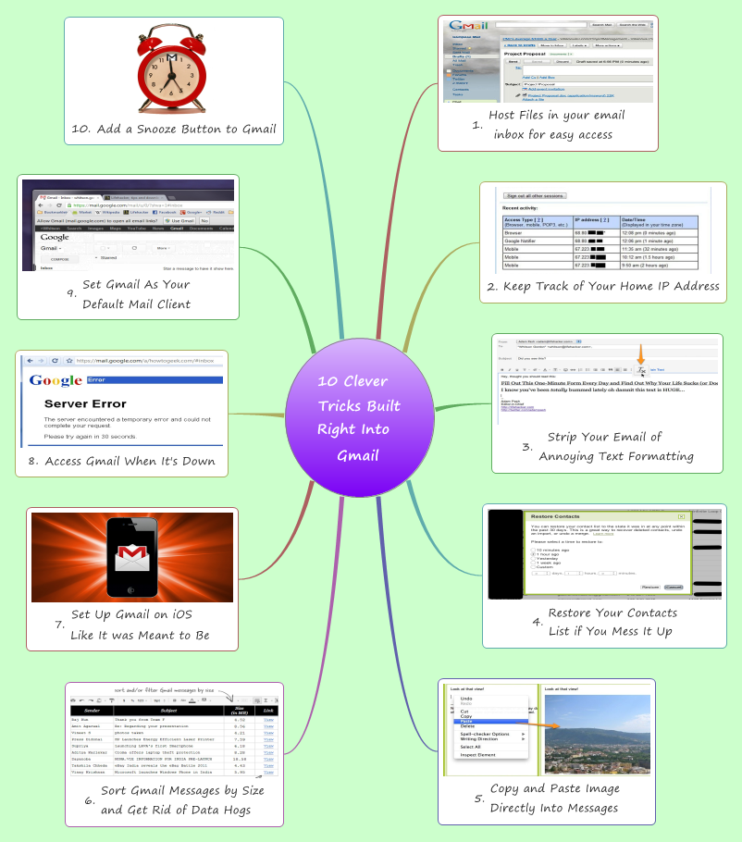The image size is (742, 842).
Task: Click the browser reload icon above the Server Error page
Action: (55, 361)
